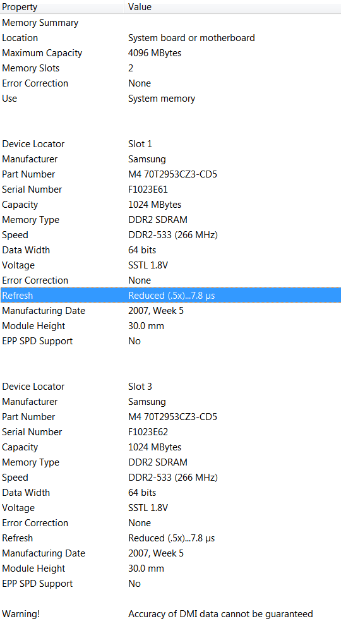Select the Device Locator Slot 1 row
The height and width of the screenshot is (626, 341).
click(170, 144)
